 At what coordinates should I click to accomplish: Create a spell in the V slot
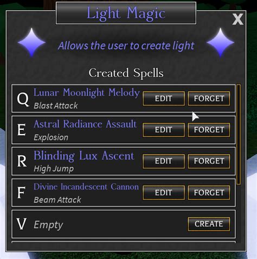tap(209, 224)
